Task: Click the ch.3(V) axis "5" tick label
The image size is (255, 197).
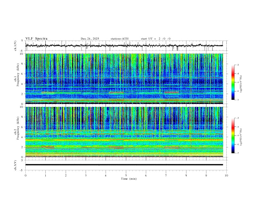Action: [x=23, y=160]
